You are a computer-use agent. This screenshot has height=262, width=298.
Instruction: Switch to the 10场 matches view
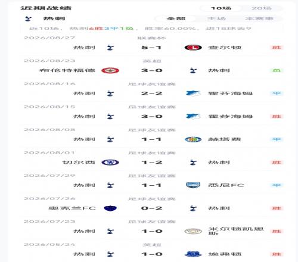221,8
